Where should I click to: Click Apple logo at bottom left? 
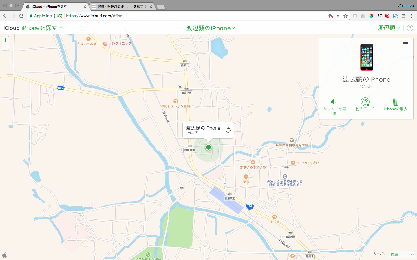4,255
